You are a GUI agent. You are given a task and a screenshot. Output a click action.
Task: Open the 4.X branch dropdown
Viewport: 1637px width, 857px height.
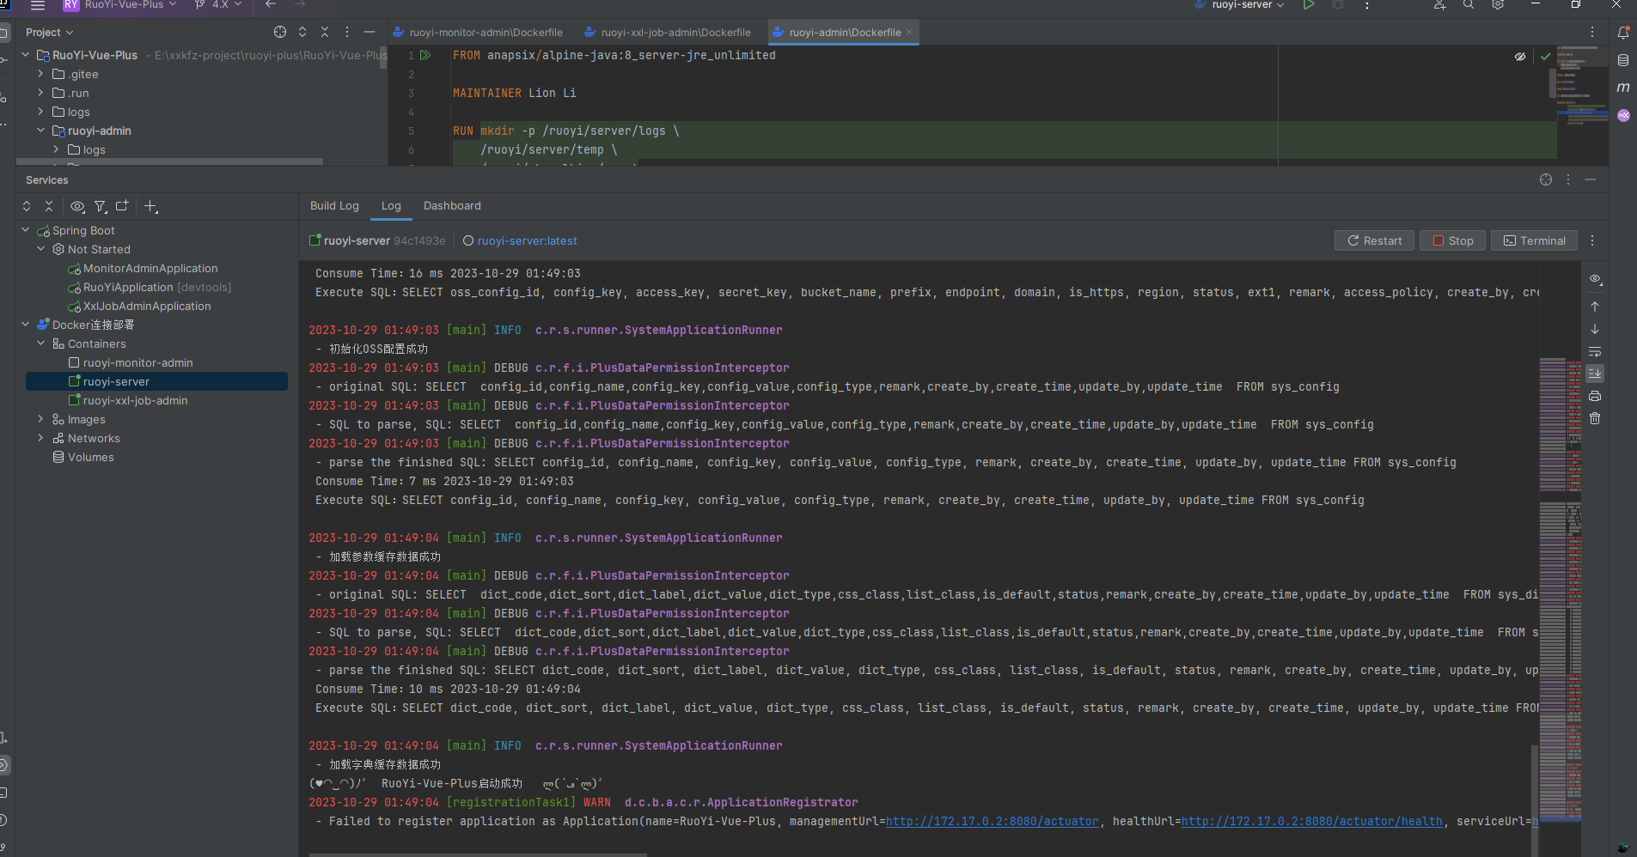point(219,5)
